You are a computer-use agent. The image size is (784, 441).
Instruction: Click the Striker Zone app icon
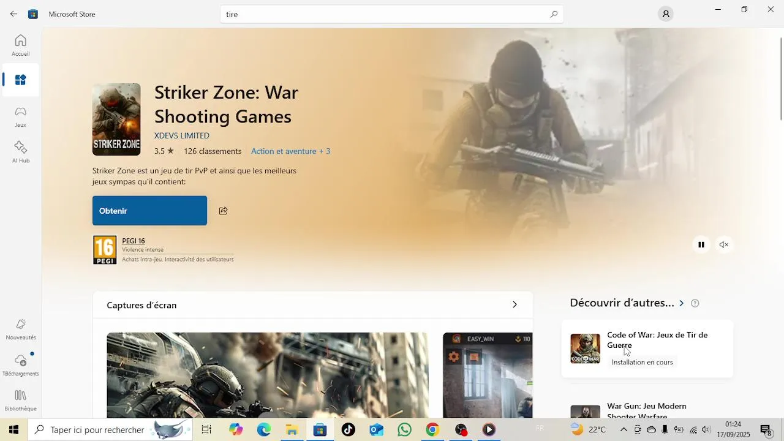coord(116,119)
